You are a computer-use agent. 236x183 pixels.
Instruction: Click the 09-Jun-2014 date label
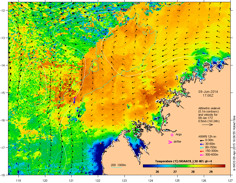208,92
